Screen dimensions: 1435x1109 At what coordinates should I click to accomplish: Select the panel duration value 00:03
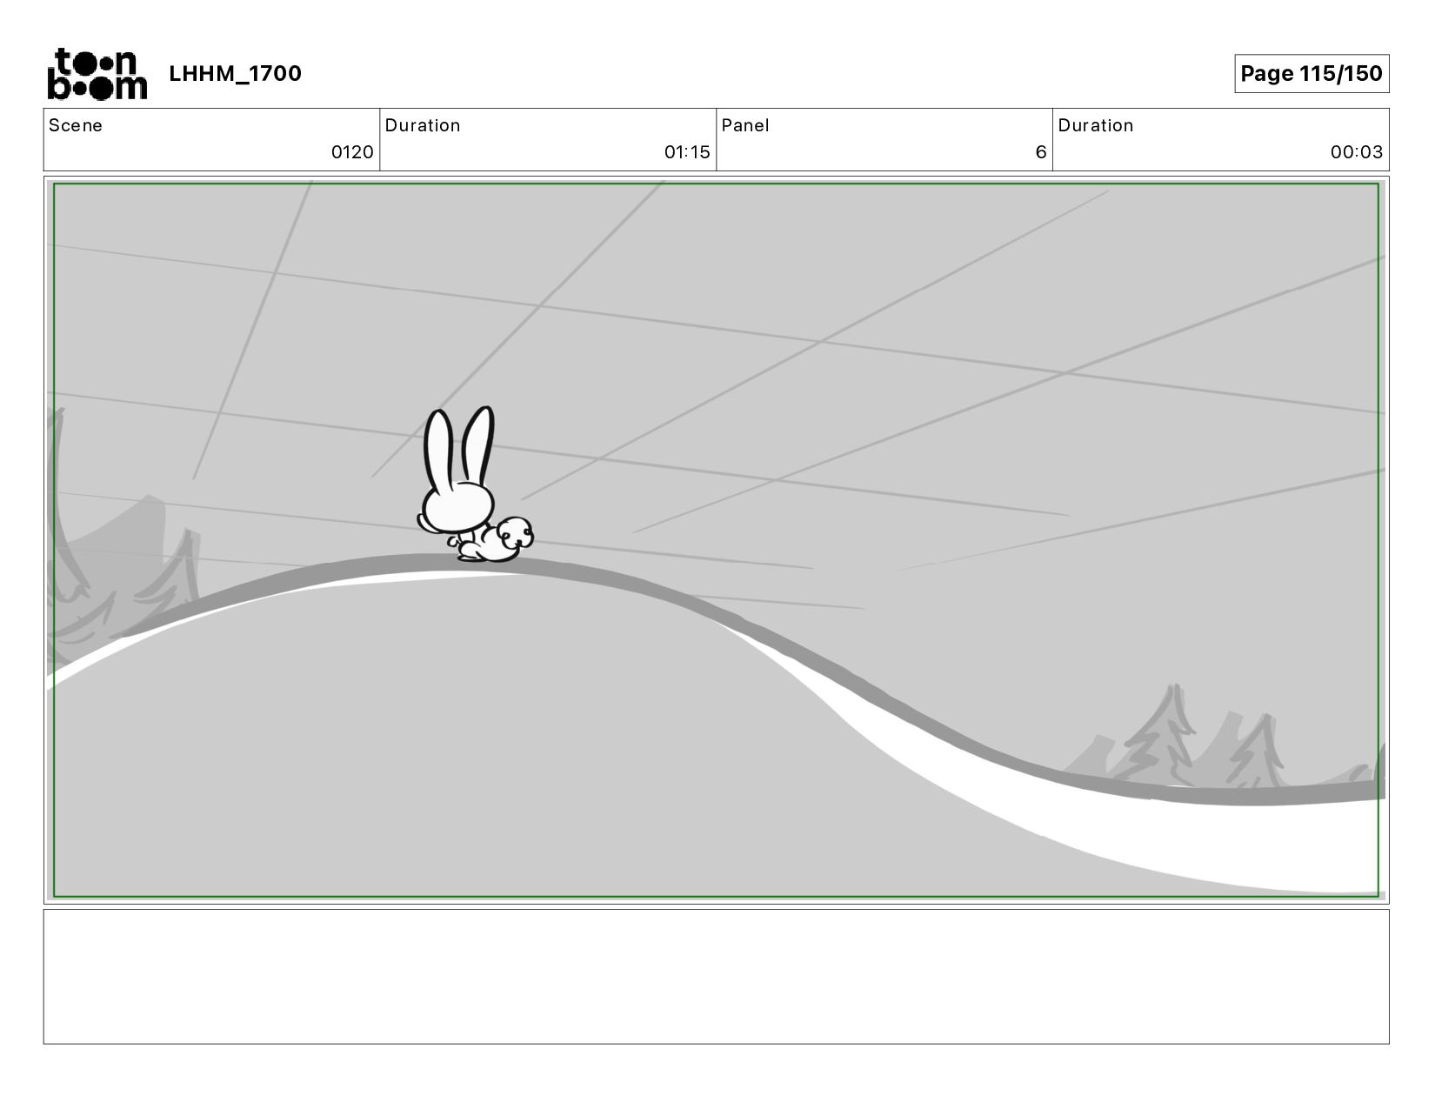(1356, 152)
